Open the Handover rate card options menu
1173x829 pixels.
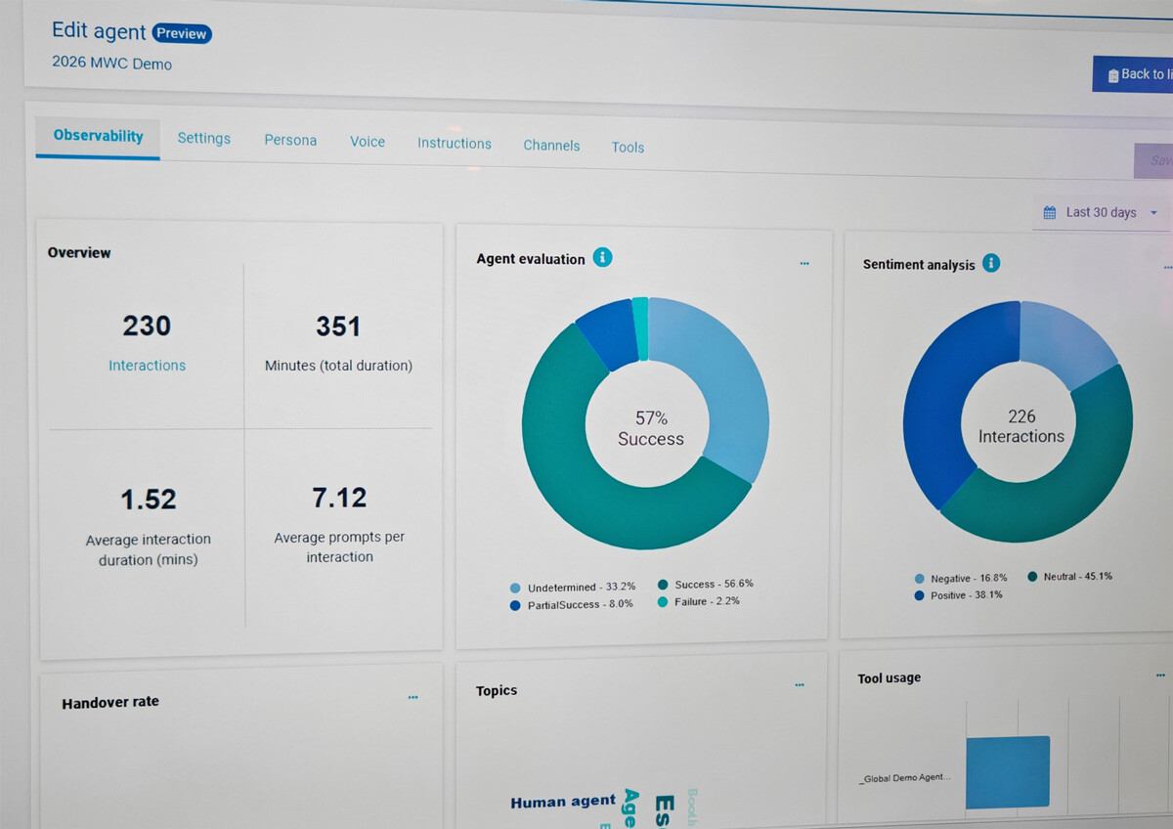click(x=413, y=697)
